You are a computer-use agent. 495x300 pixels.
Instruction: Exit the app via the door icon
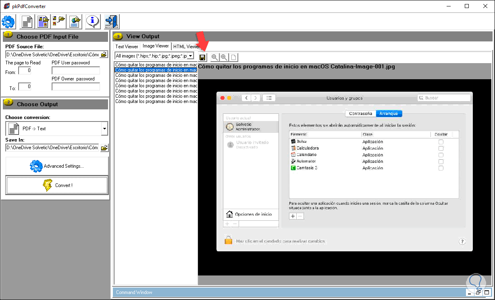pyautogui.click(x=111, y=21)
